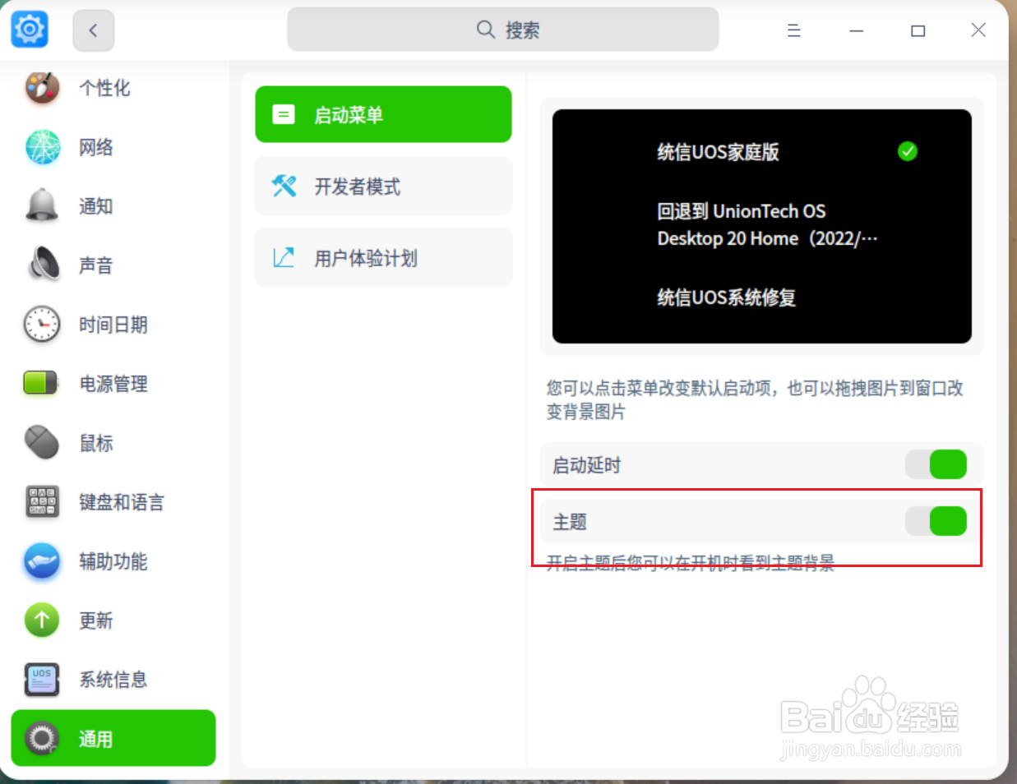This screenshot has height=784, width=1017.
Task: Click the 更新 up-arrow icon
Action: tap(42, 620)
